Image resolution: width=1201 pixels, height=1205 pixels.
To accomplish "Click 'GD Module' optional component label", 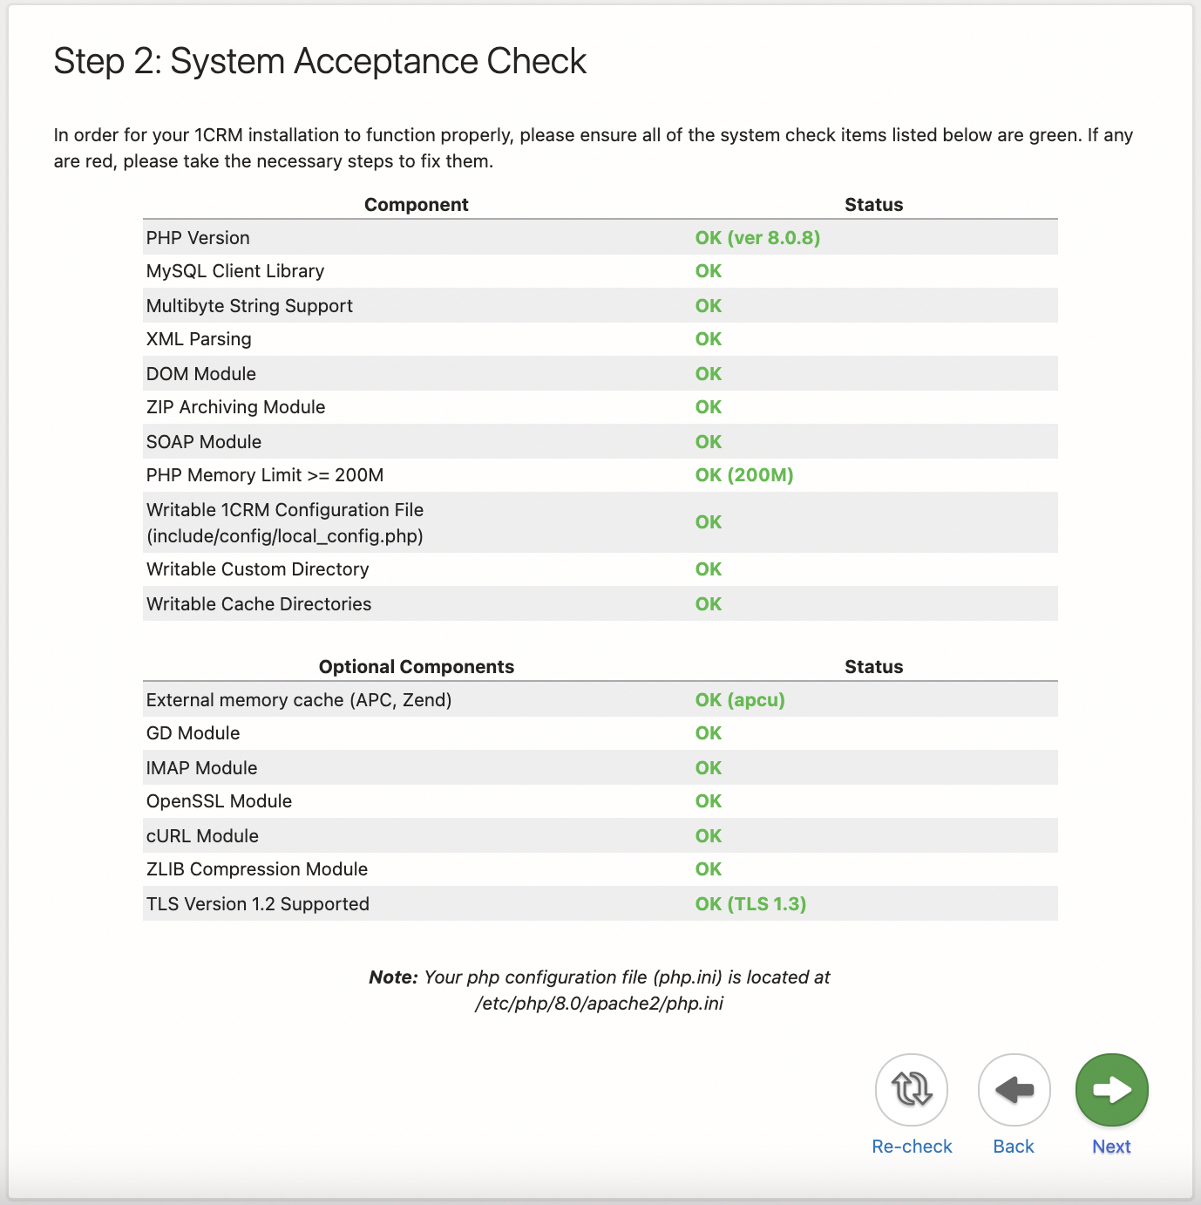I will [x=193, y=733].
